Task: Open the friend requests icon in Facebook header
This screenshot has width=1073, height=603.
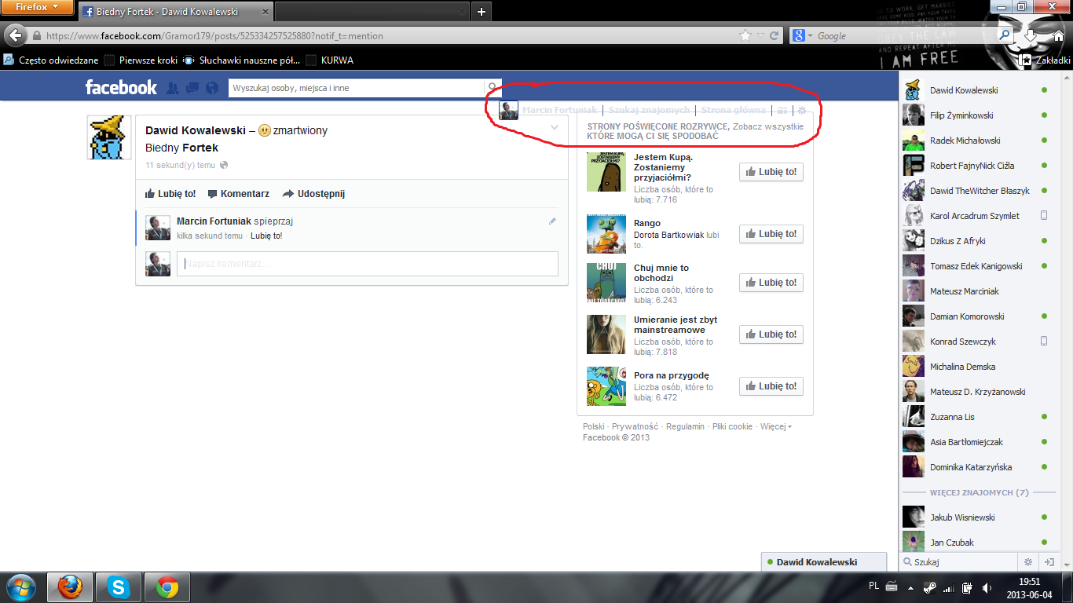Action: pos(173,88)
